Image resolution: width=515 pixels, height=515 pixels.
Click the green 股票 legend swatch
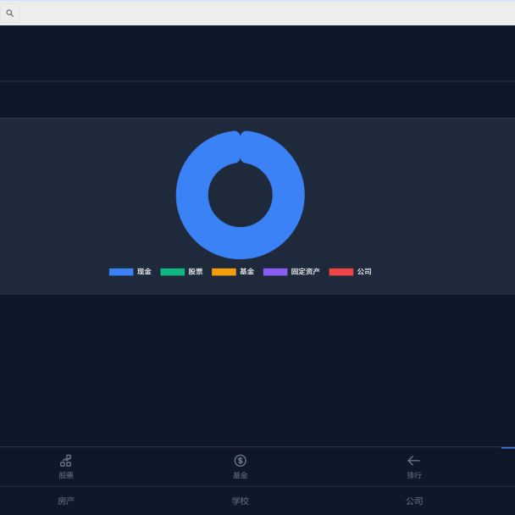point(172,272)
